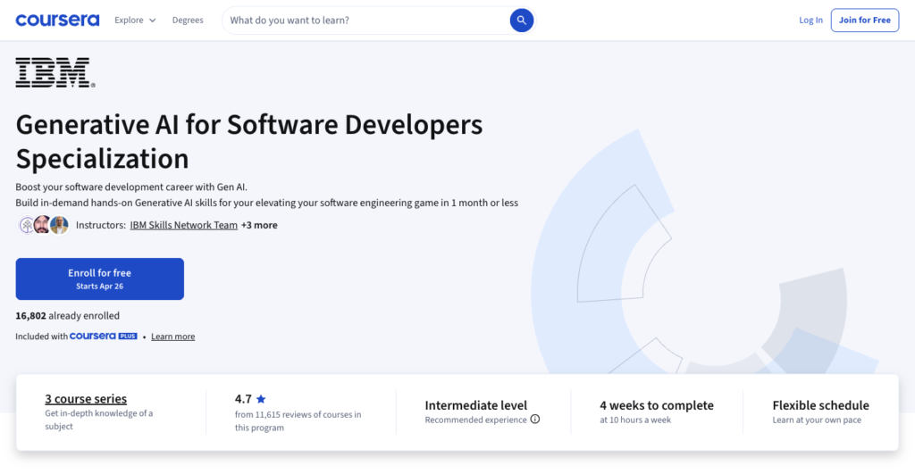This screenshot has height=474, width=915.
Task: Open the IBM Skills Network Team link
Action: [x=184, y=225]
